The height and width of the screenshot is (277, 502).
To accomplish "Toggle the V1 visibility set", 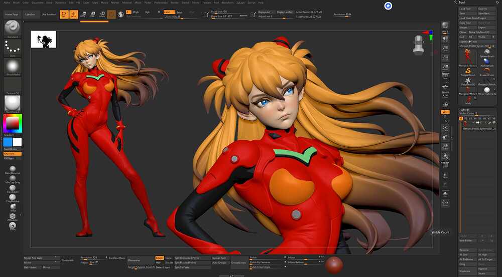I will [461, 119].
